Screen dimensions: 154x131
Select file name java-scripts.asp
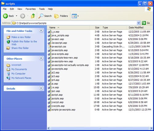coord(60,54)
